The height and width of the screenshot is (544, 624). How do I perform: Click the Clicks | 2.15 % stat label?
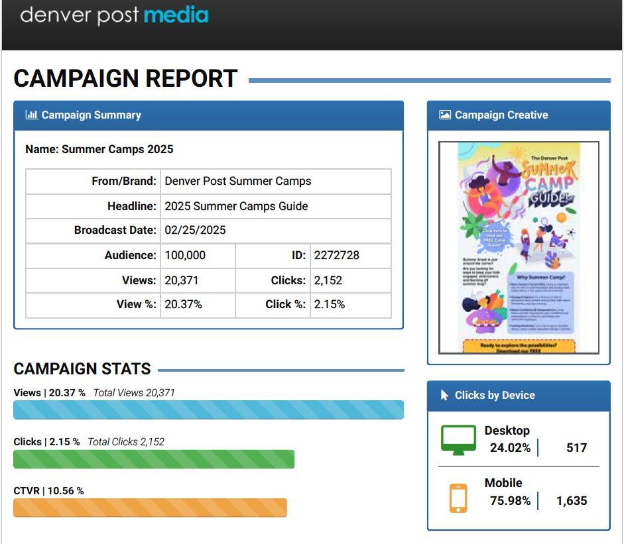(46, 442)
